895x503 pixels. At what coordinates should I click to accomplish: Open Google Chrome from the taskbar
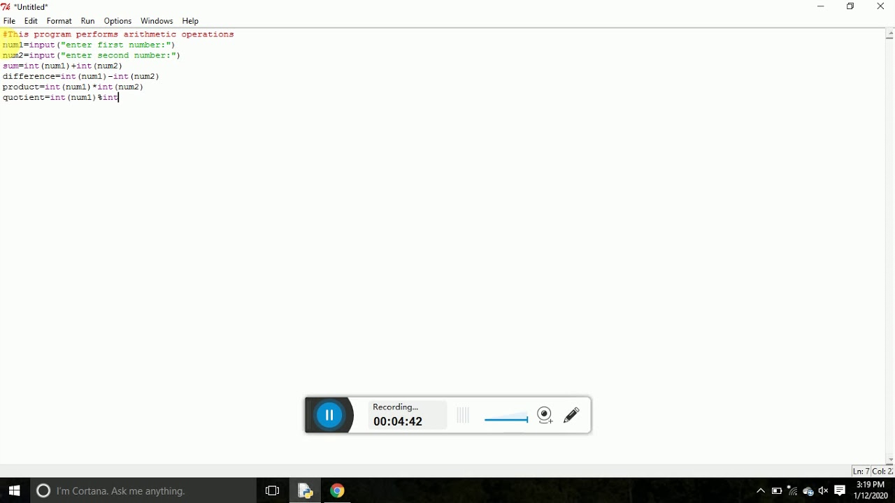coord(338,491)
